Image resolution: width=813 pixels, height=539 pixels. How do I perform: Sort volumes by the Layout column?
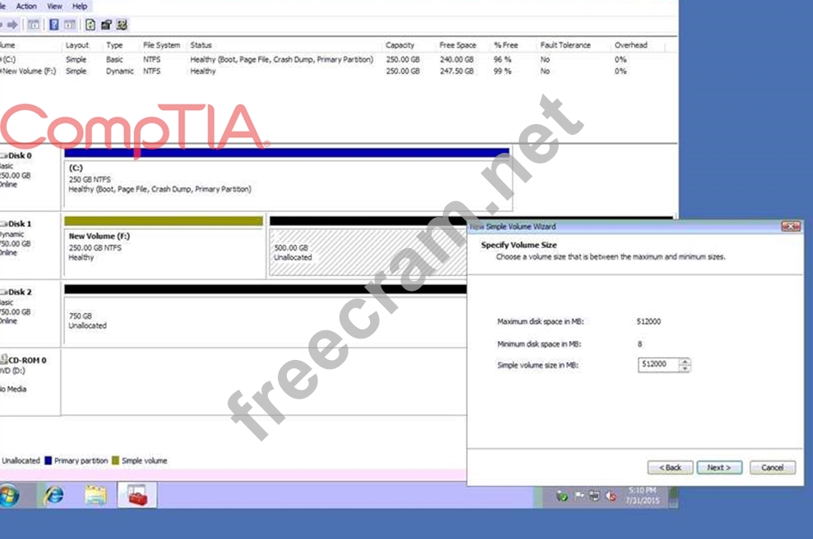pos(77,45)
